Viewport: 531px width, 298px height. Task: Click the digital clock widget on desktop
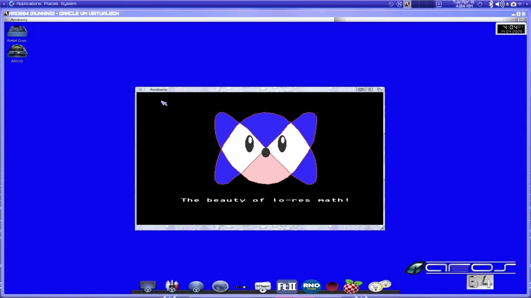511,29
